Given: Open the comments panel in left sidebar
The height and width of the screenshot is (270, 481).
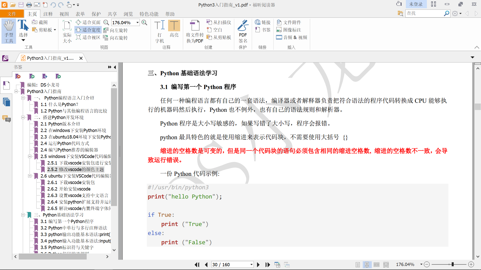Looking at the screenshot, I should click(x=7, y=118).
